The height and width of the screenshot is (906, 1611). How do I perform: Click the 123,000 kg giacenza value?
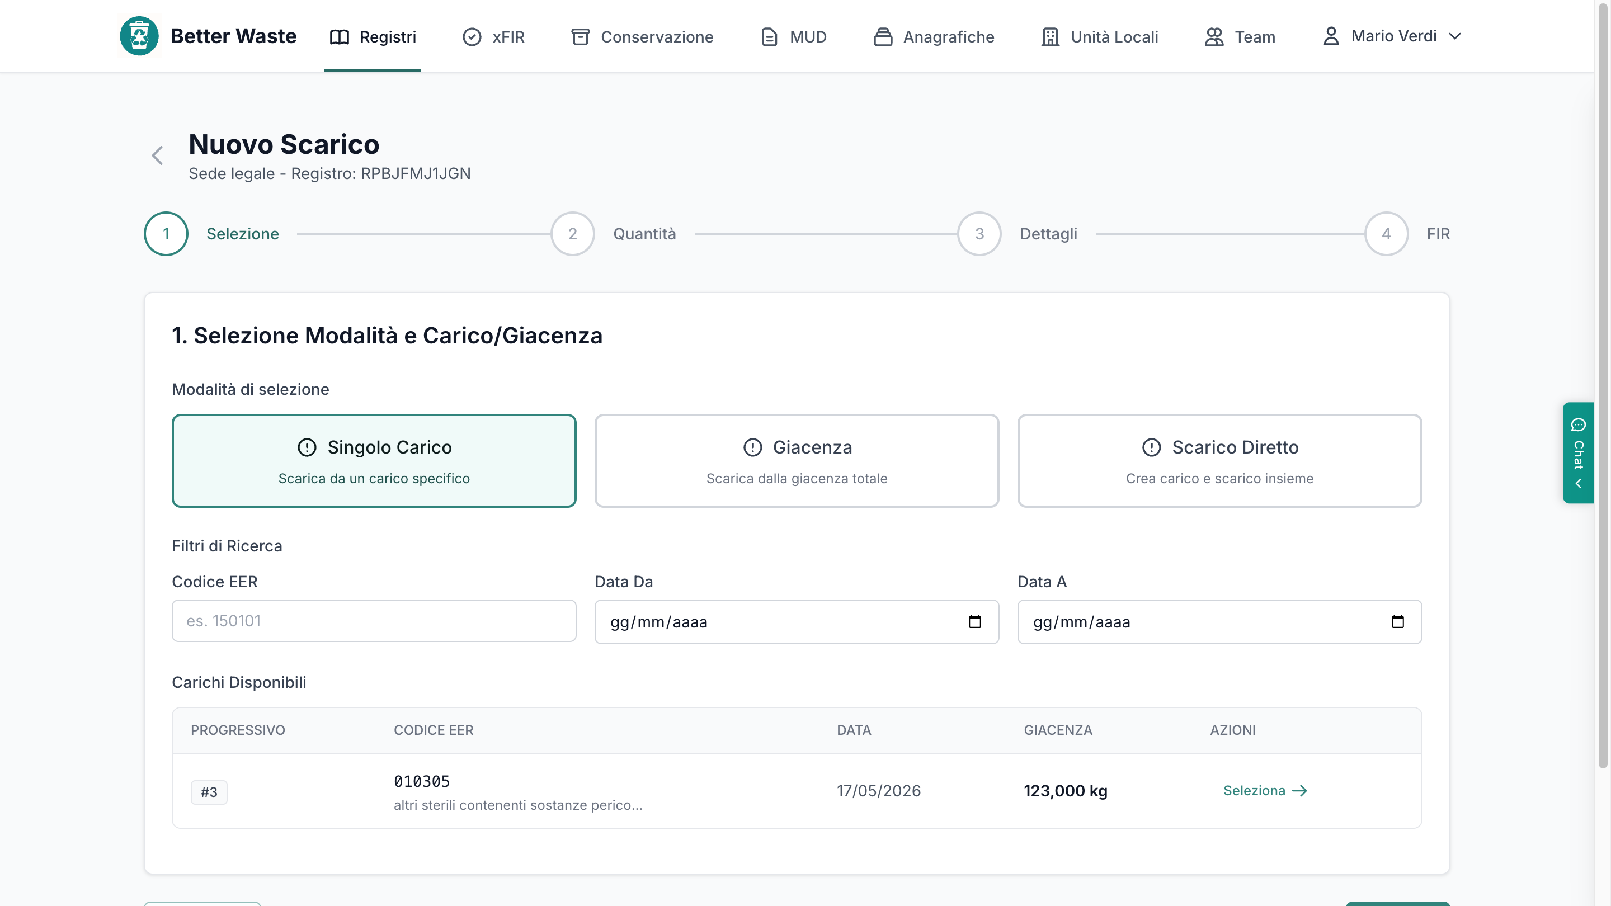[1066, 791]
